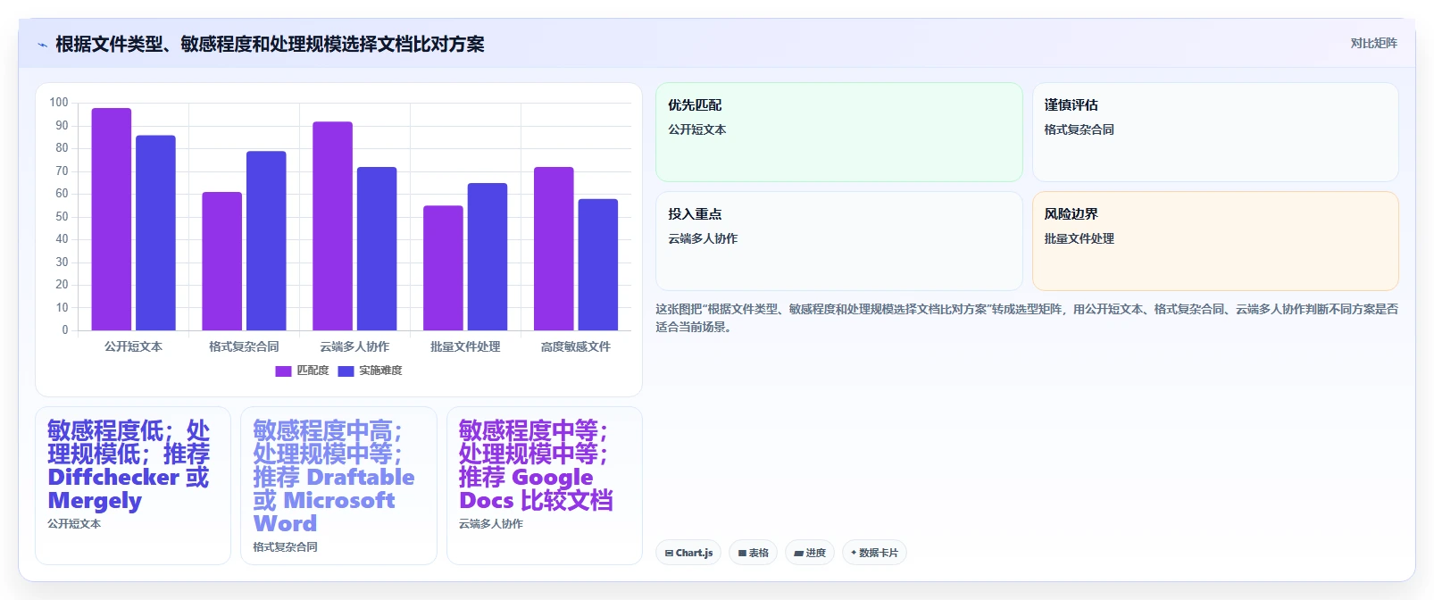This screenshot has height=600, width=1434.
Task: Toggle the 匹配度 legend swatch
Action: click(283, 371)
